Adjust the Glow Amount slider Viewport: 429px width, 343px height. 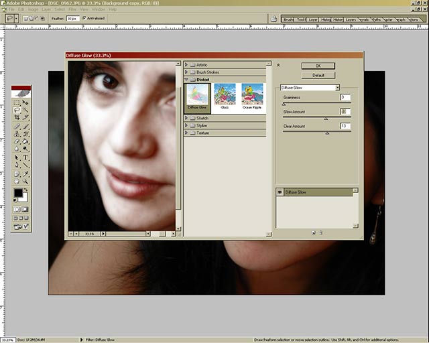pos(326,119)
